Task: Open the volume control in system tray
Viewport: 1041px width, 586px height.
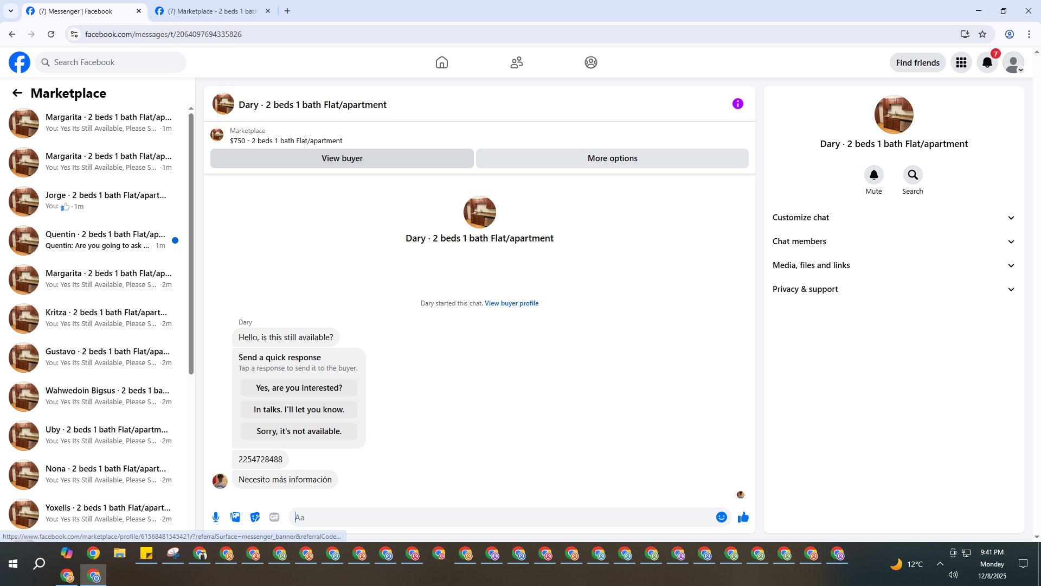Action: click(x=953, y=575)
